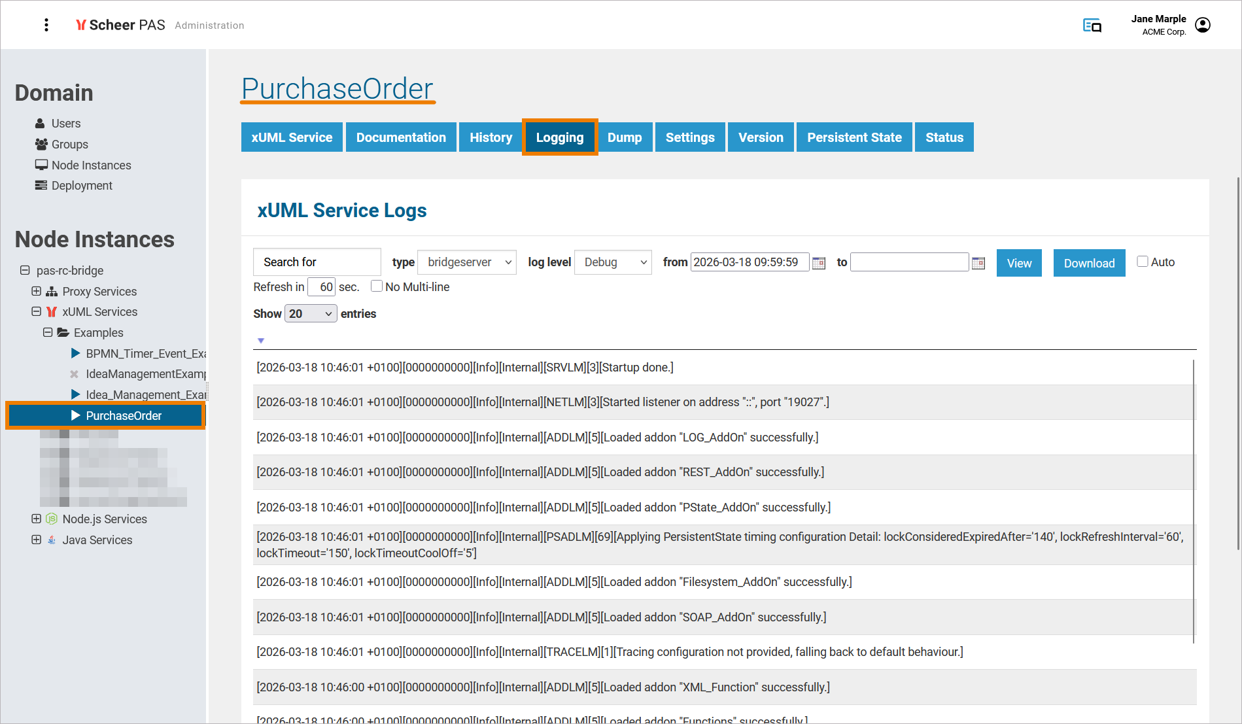Click the View button
1242x724 pixels.
point(1018,263)
